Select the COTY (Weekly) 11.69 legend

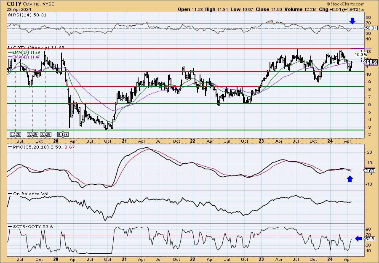click(36, 47)
